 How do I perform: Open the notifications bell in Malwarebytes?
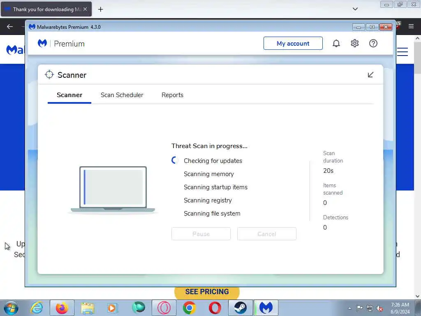pyautogui.click(x=336, y=43)
